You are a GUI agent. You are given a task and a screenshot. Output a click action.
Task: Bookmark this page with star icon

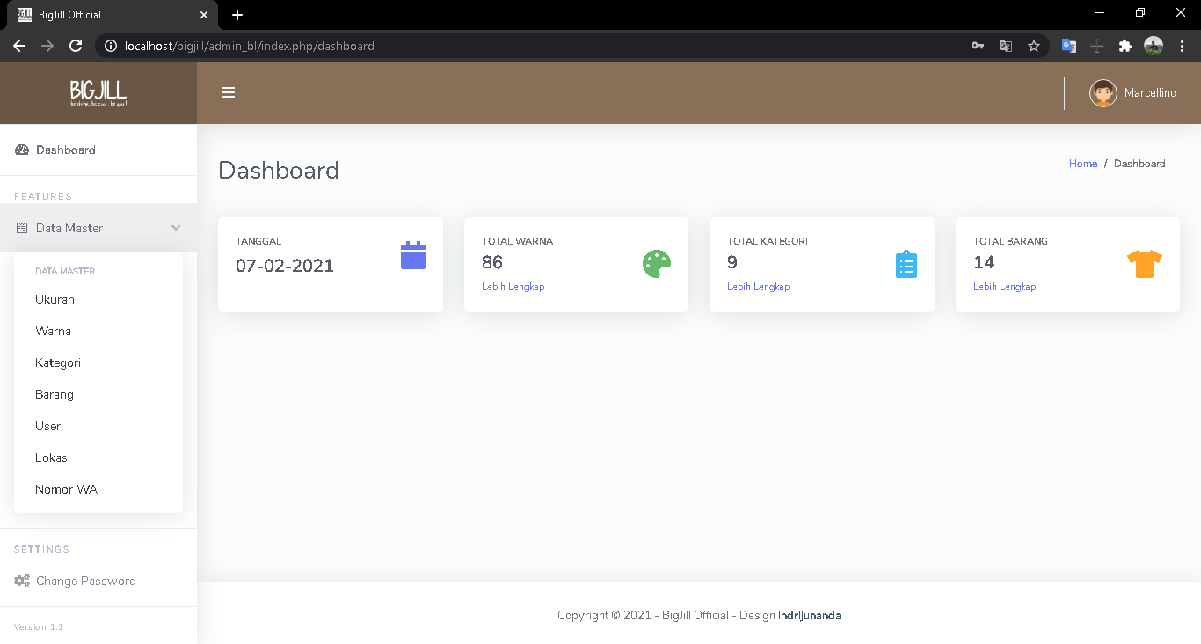click(x=1034, y=46)
